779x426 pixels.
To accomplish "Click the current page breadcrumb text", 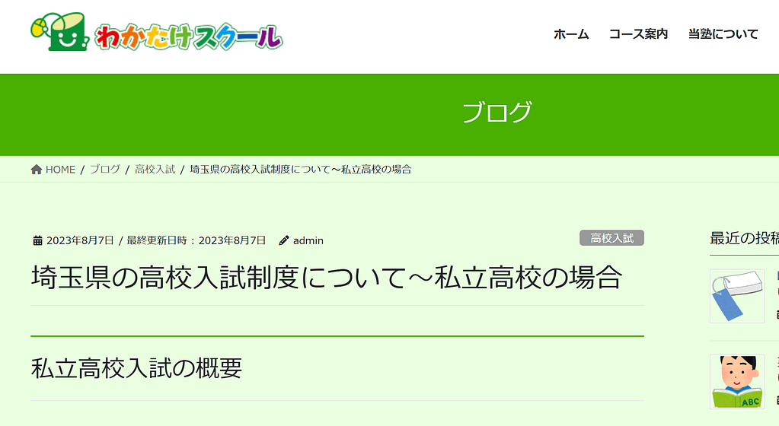I will [x=301, y=170].
